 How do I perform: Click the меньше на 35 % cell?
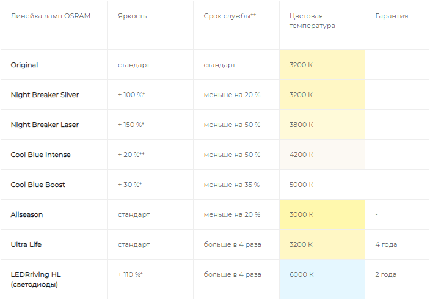coord(231,185)
